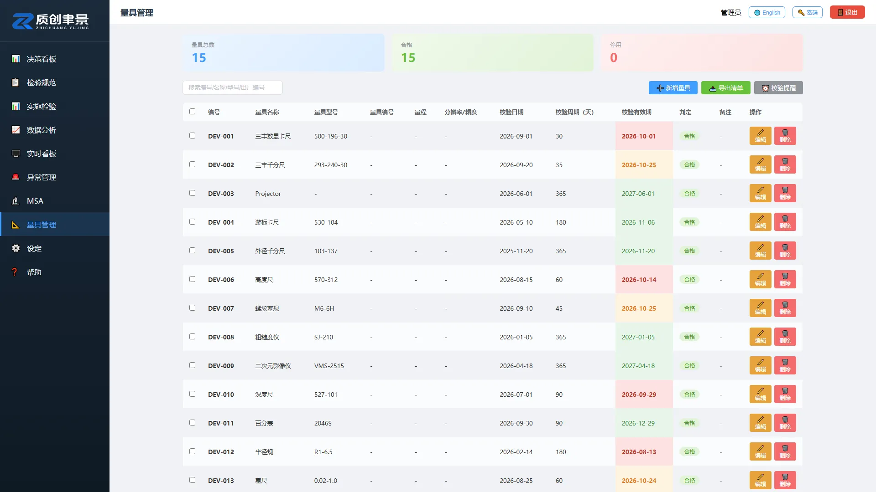Delete device DEV-003 Projector

pos(785,193)
